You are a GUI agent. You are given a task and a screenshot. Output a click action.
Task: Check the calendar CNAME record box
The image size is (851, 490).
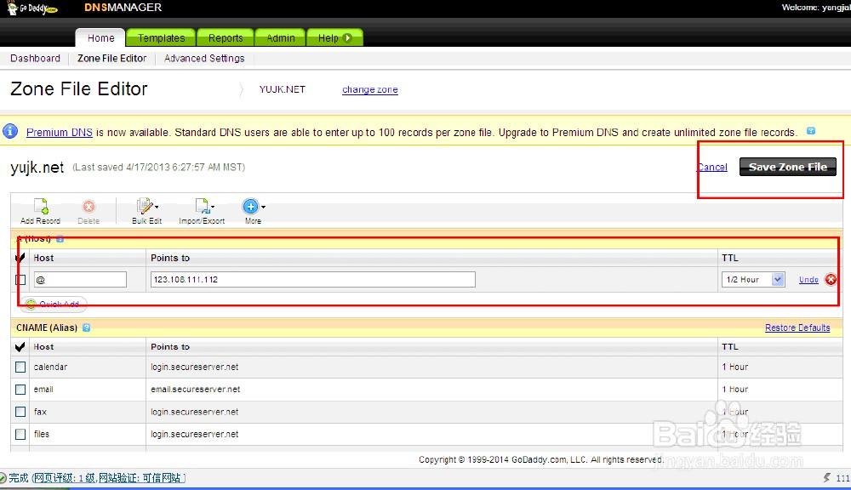20,367
